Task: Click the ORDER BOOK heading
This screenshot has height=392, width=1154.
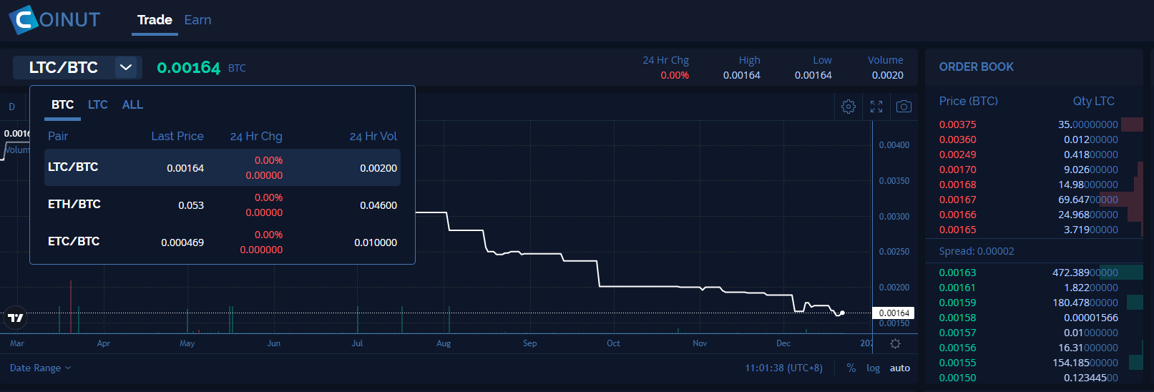Action: pos(977,67)
